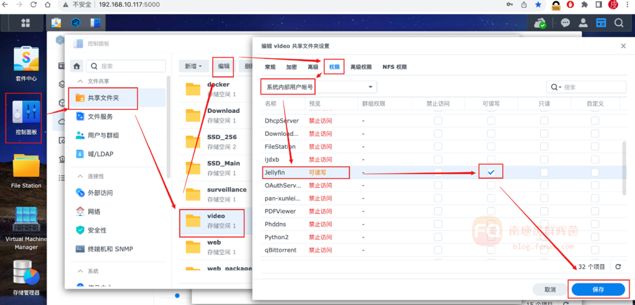
Task: Refresh the permissions list
Action: [617, 267]
